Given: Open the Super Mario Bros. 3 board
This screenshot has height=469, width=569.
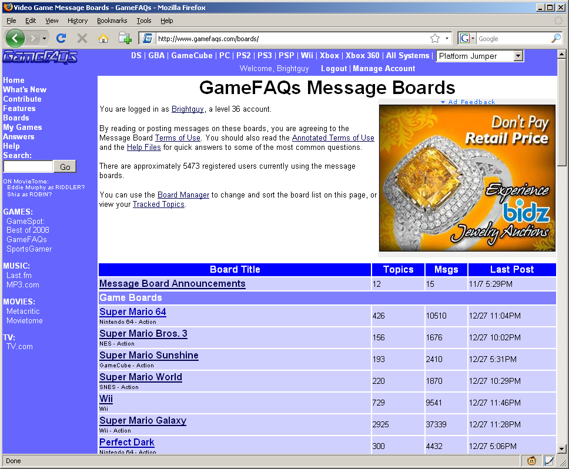Looking at the screenshot, I should pyautogui.click(x=143, y=333).
